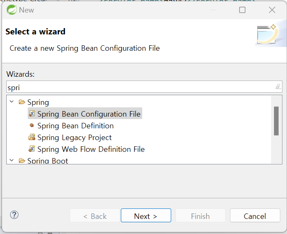Click the Next > button
This screenshot has height=234, width=287.
[146, 216]
